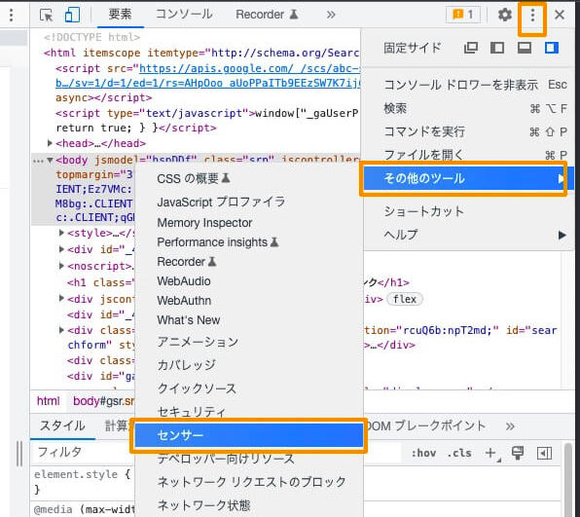This screenshot has width=580, height=517.
Task: Open Performance insights tool
Action: (x=248, y=242)
